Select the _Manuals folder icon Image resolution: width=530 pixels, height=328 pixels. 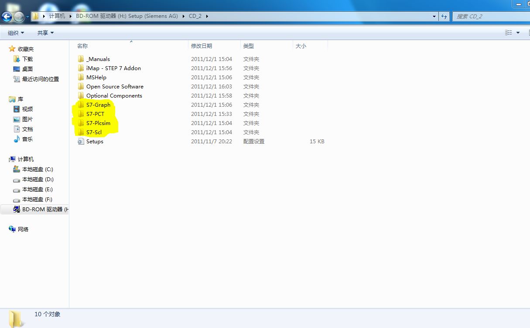(81, 59)
